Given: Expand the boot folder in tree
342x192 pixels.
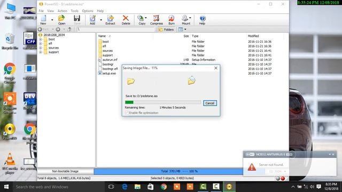Looking at the screenshot, I should point(41,39).
